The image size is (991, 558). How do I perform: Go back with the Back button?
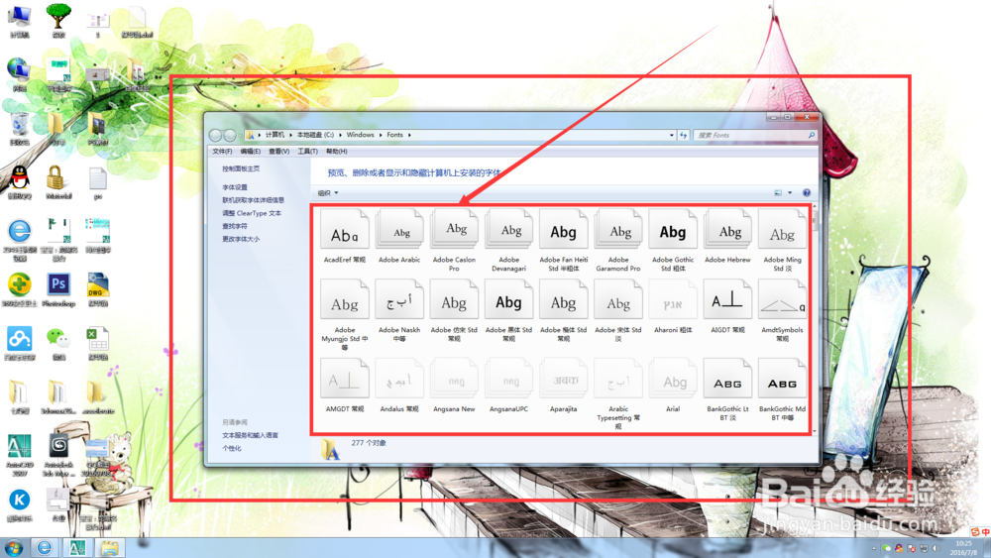click(x=215, y=135)
